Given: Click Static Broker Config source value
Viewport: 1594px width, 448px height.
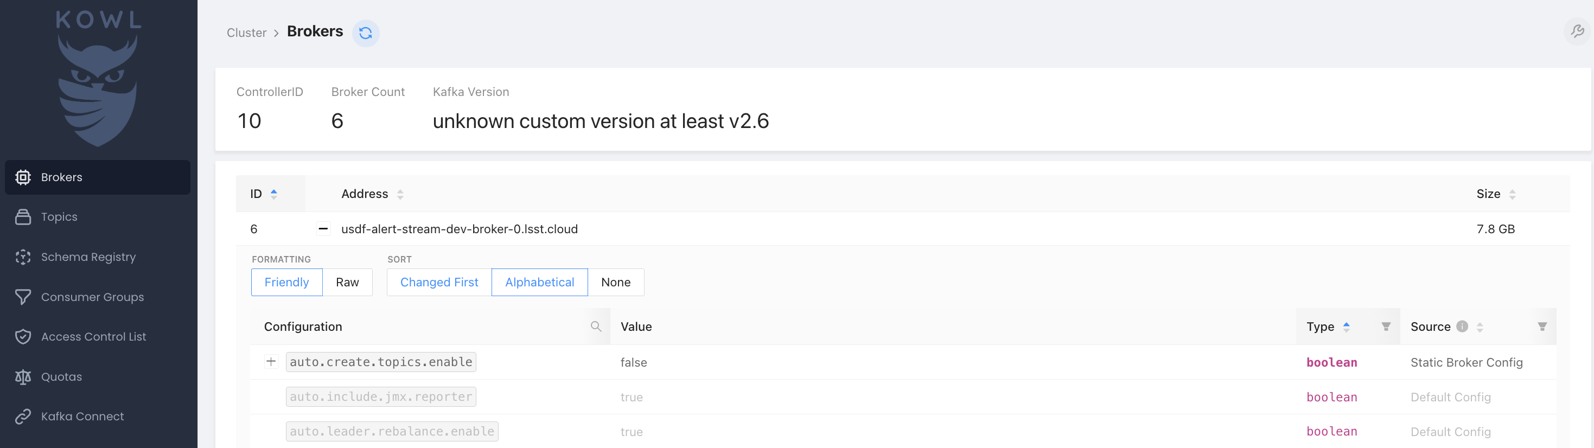Looking at the screenshot, I should 1467,363.
